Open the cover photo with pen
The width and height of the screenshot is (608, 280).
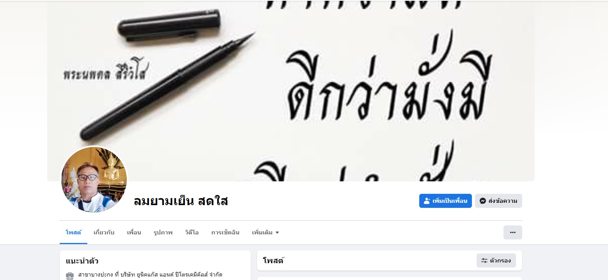291,90
